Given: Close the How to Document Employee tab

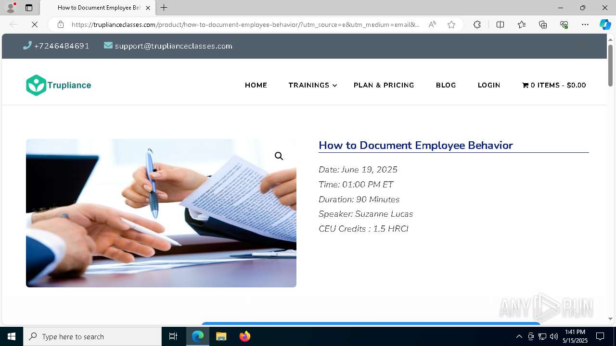Looking at the screenshot, I should coord(148,8).
